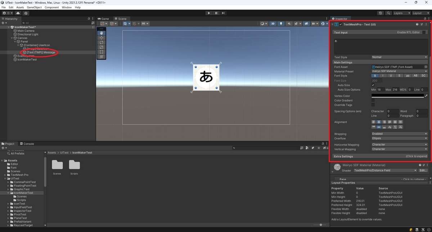Click the Edit button beside Shader

(x=423, y=170)
